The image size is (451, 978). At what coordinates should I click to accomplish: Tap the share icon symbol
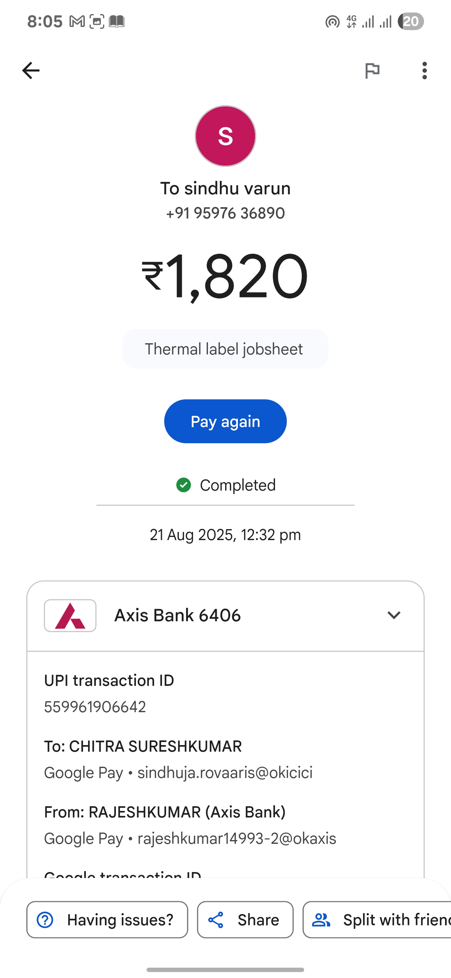tap(216, 920)
